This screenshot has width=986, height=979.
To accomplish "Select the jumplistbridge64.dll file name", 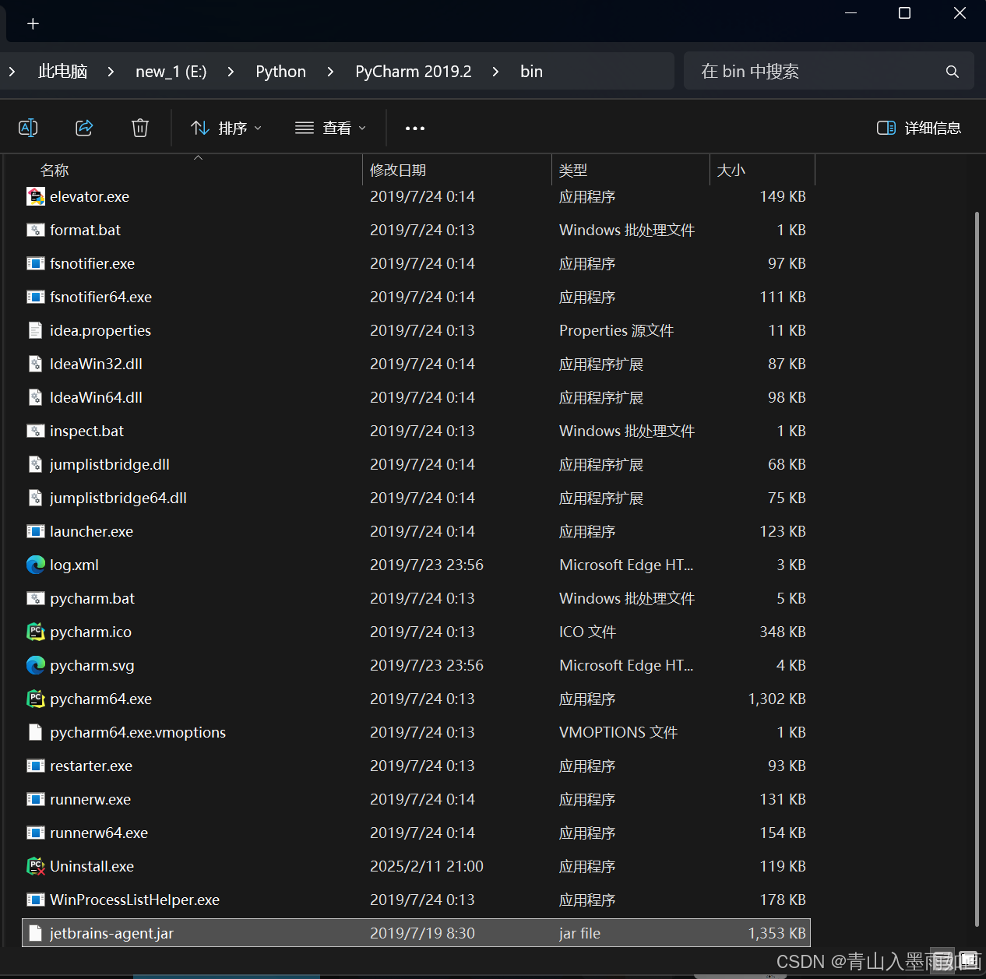I will [x=118, y=498].
